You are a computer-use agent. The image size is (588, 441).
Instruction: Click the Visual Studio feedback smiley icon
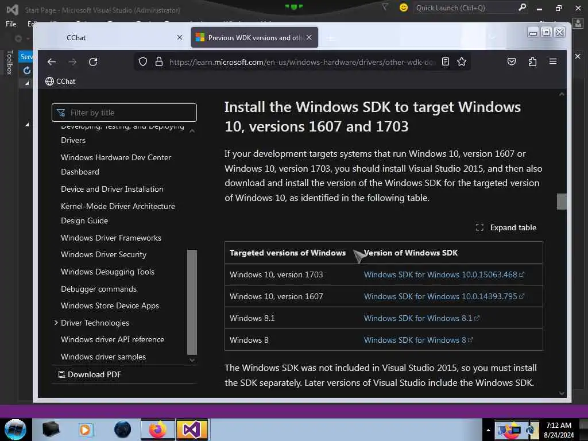(404, 7)
